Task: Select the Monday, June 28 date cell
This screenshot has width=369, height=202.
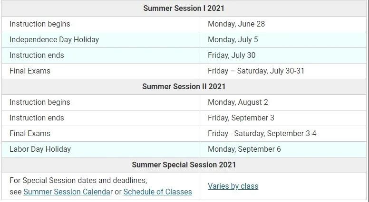Action: point(283,24)
